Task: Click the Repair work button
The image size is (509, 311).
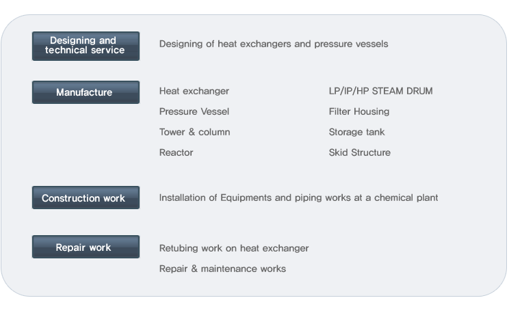Action: tap(86, 247)
